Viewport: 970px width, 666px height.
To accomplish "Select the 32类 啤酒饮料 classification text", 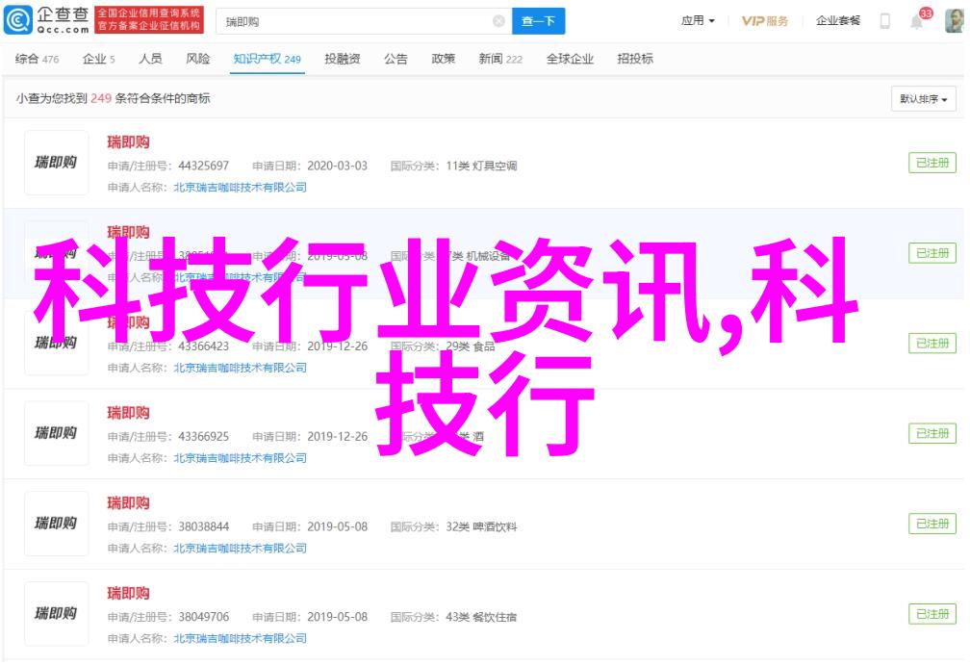I will click(x=481, y=526).
